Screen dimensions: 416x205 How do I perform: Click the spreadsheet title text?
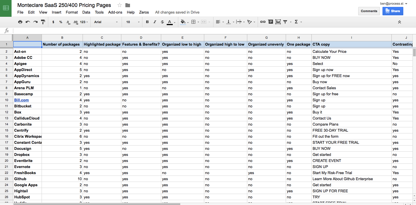64,5
